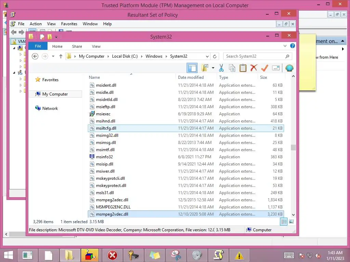
Task: Click My Computer breadcrumb in address bar
Action: (x=92, y=56)
